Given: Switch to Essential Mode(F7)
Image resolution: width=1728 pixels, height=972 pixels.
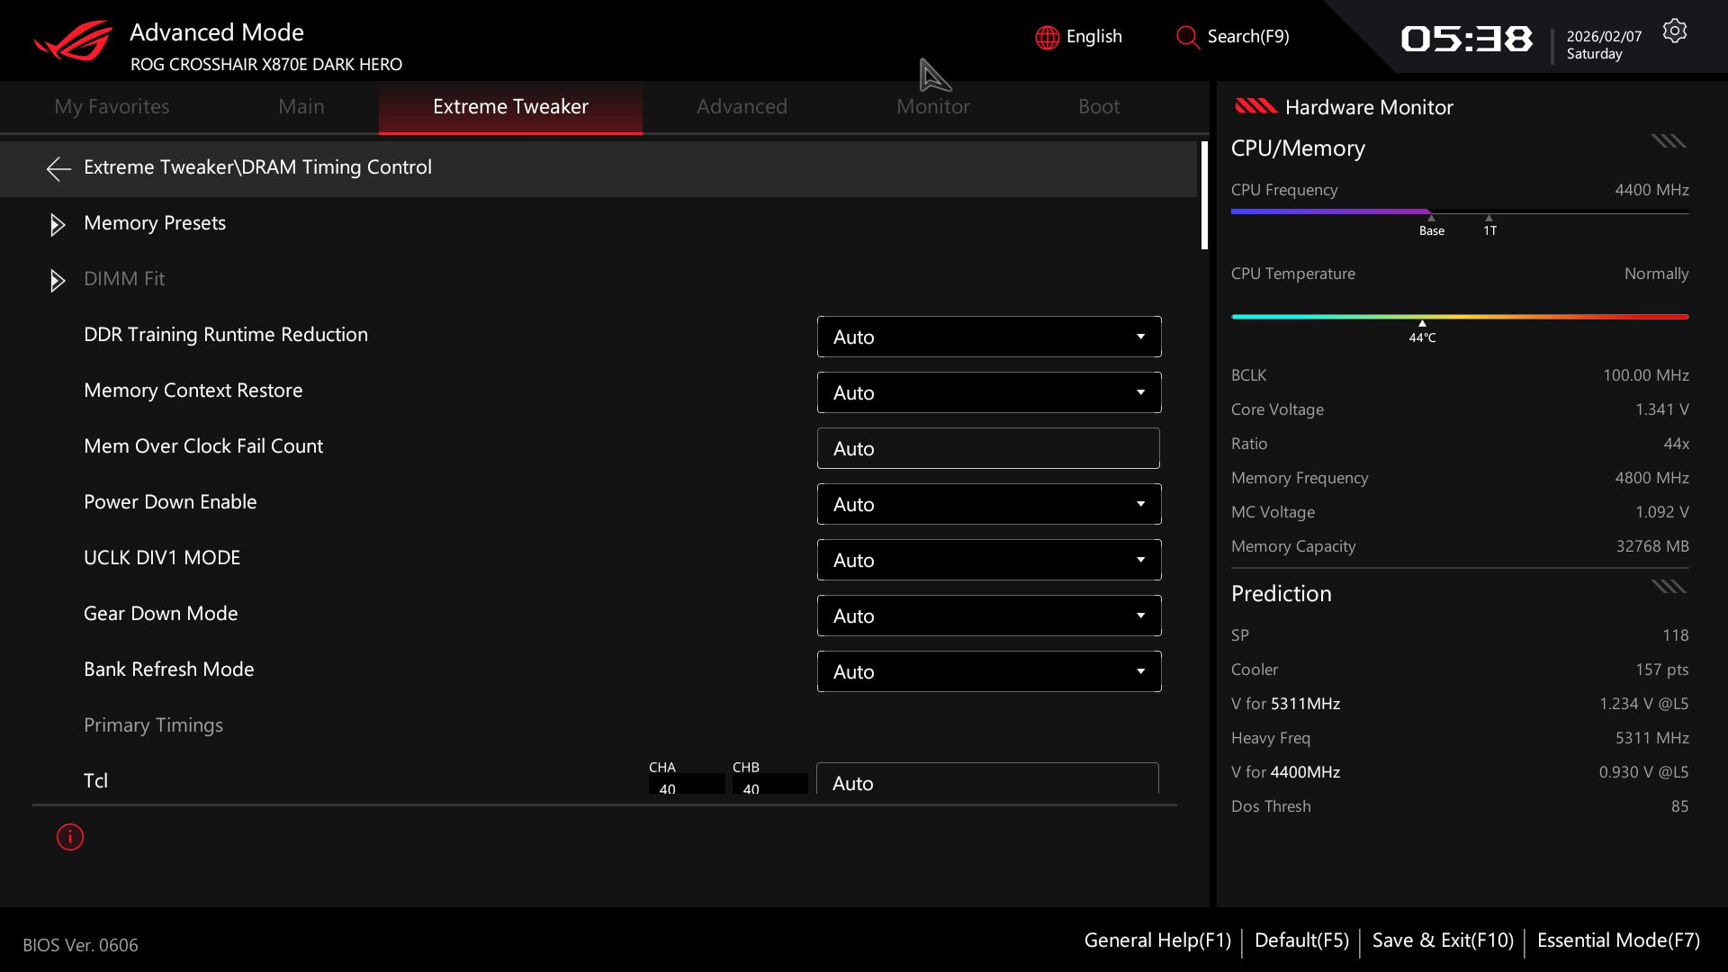Looking at the screenshot, I should pos(1617,940).
